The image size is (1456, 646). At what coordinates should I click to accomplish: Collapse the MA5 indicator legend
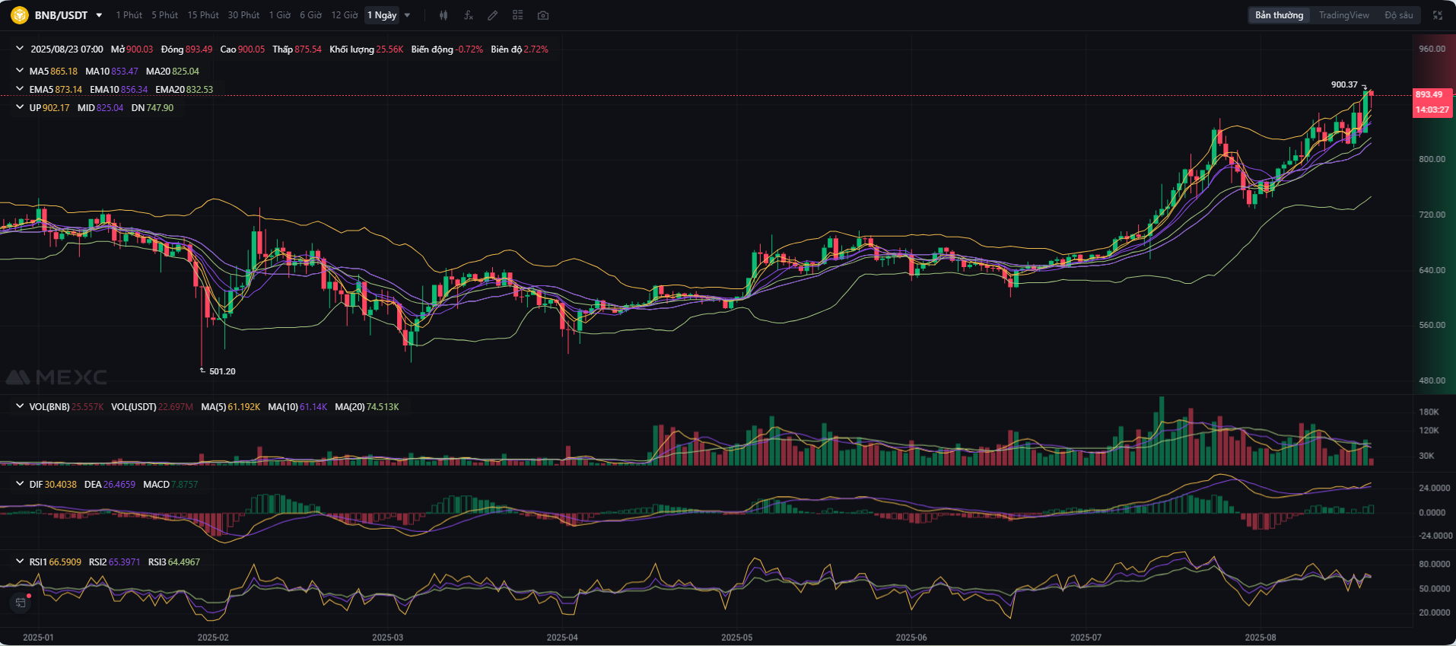[x=20, y=71]
